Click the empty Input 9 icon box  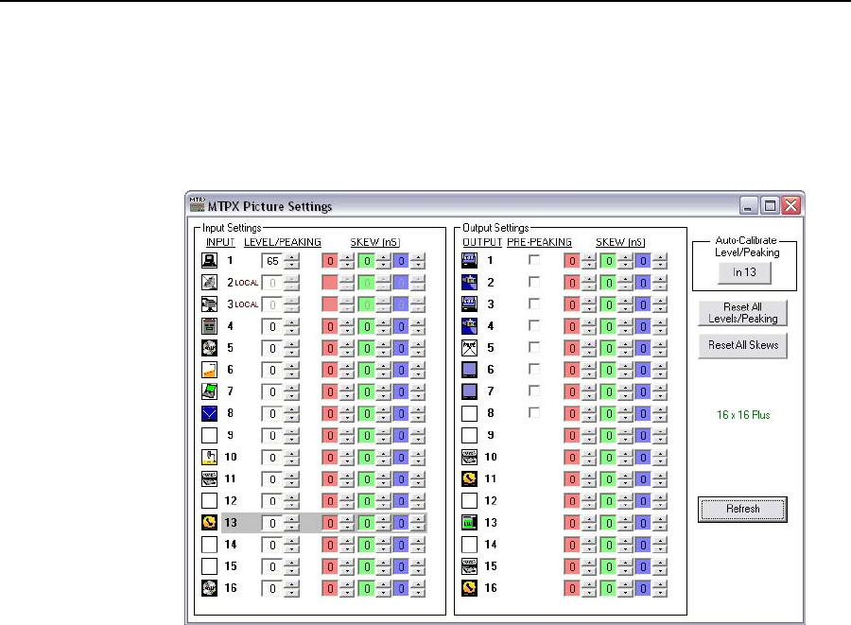pos(210,435)
